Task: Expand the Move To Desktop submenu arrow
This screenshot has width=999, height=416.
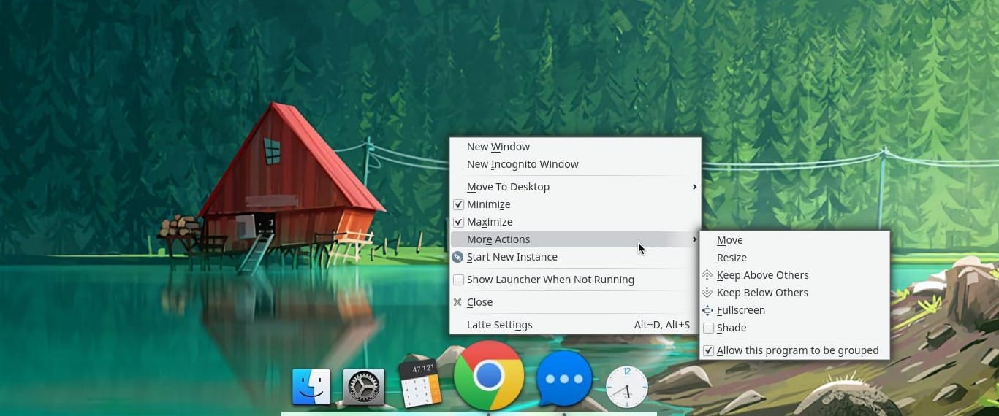Action: [x=694, y=187]
